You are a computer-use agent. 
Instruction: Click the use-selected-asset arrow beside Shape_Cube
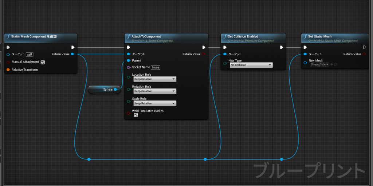click(332, 64)
